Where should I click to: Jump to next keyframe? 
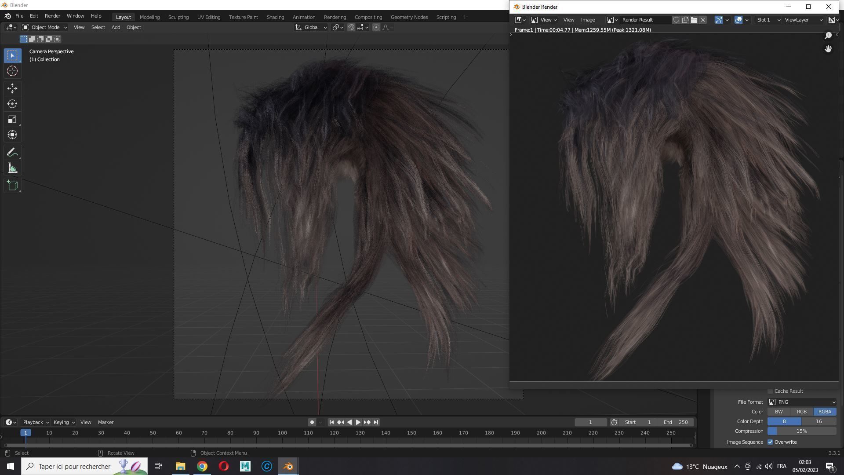(367, 422)
